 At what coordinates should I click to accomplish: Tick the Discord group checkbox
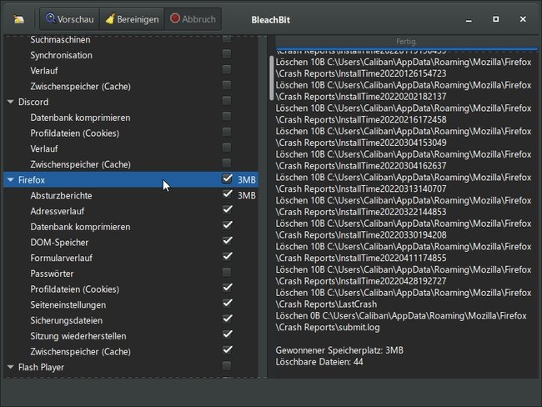click(x=227, y=101)
